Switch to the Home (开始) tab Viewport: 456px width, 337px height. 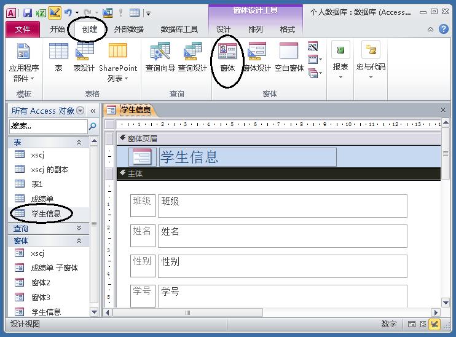click(x=57, y=30)
